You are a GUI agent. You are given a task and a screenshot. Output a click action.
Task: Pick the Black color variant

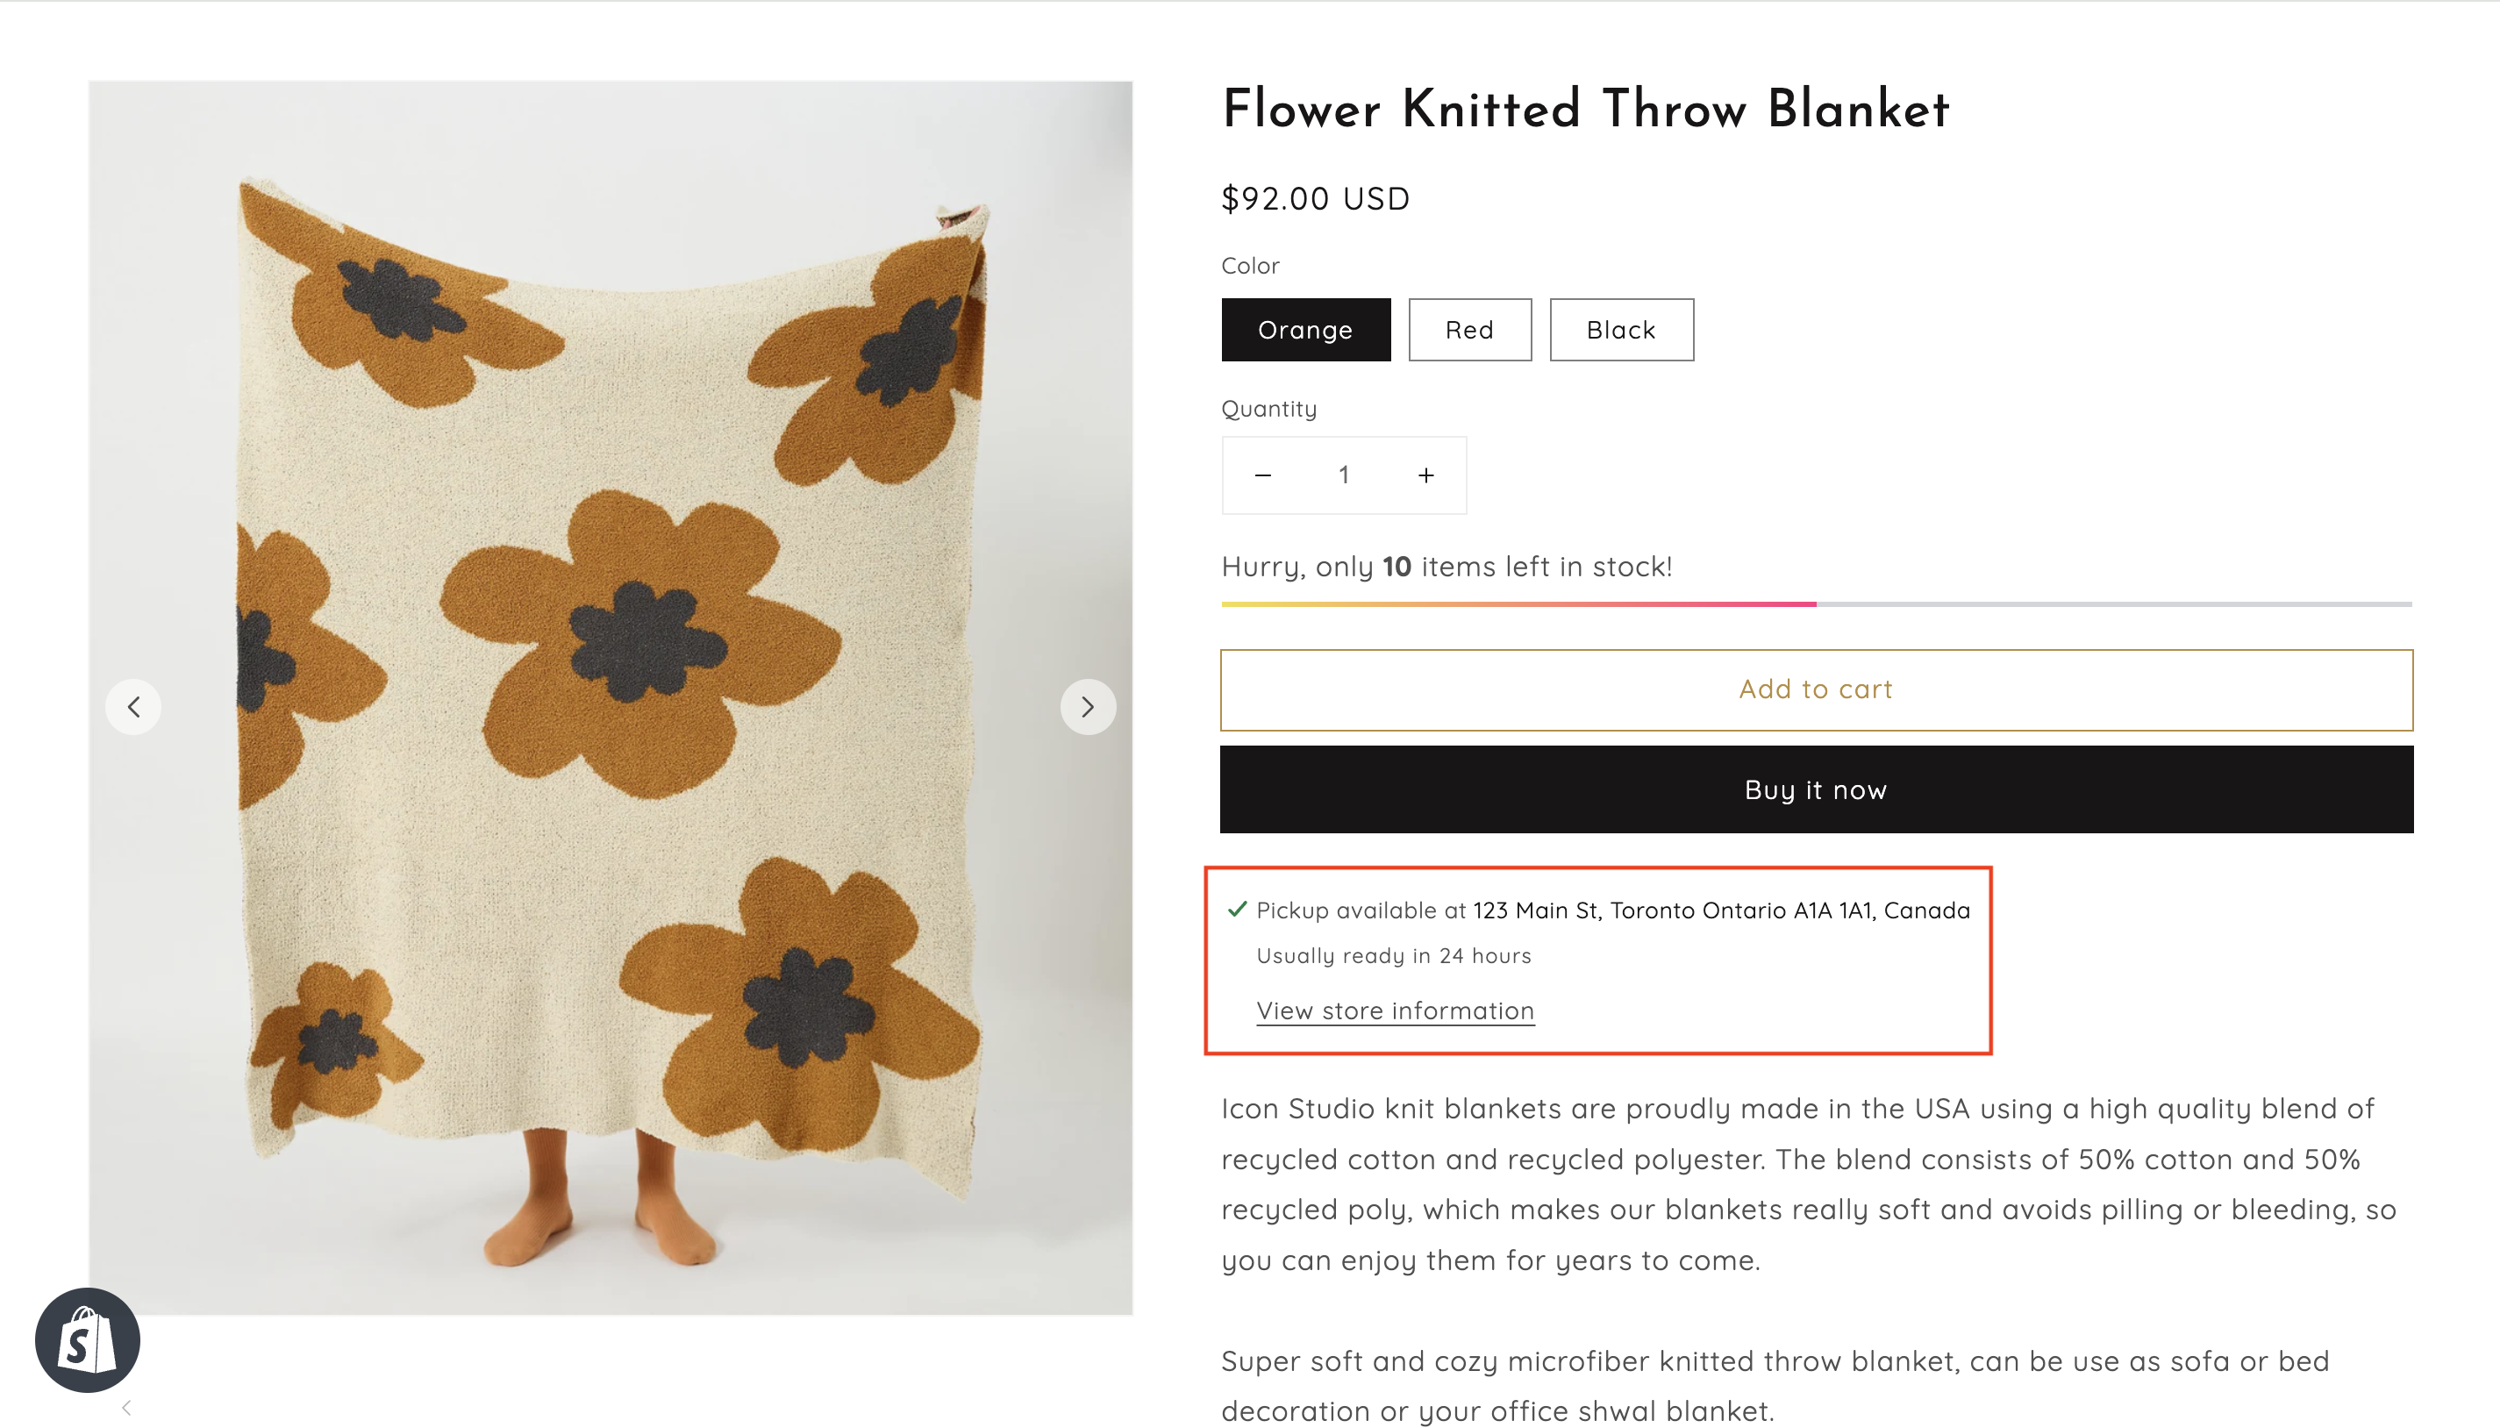(x=1621, y=330)
